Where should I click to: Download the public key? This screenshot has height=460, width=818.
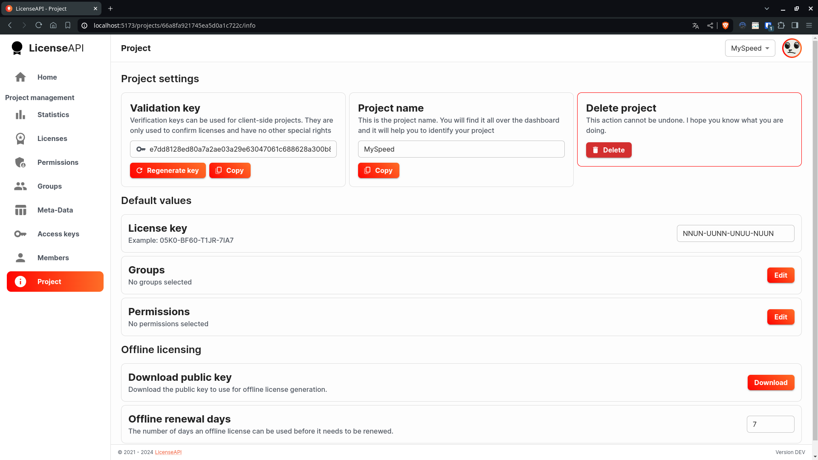click(771, 382)
